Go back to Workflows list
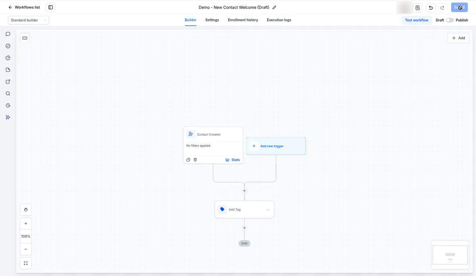The width and height of the screenshot is (476, 276). tap(24, 7)
